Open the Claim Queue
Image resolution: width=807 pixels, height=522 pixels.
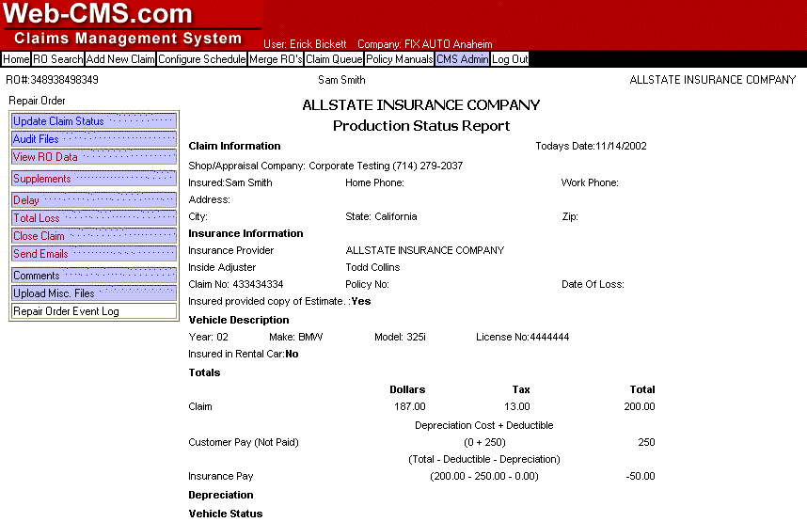334,59
